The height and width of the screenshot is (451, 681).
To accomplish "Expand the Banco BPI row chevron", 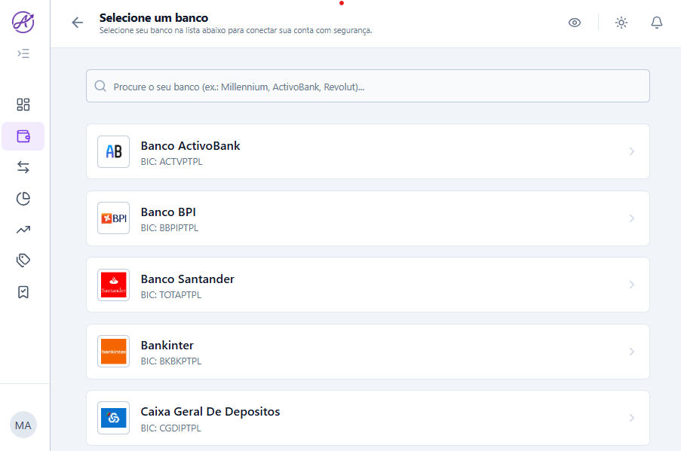I will pos(631,218).
